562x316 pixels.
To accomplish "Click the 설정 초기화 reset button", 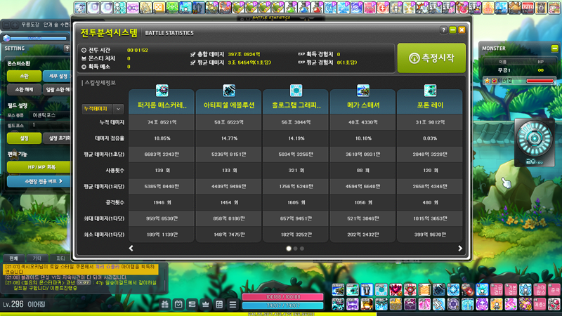I will click(x=58, y=138).
